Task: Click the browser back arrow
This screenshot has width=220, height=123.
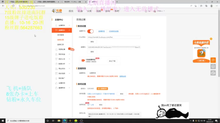Action: click(3, 6)
